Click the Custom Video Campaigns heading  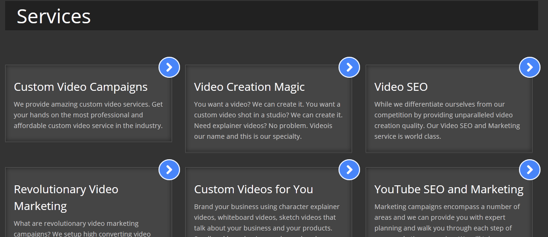80,87
